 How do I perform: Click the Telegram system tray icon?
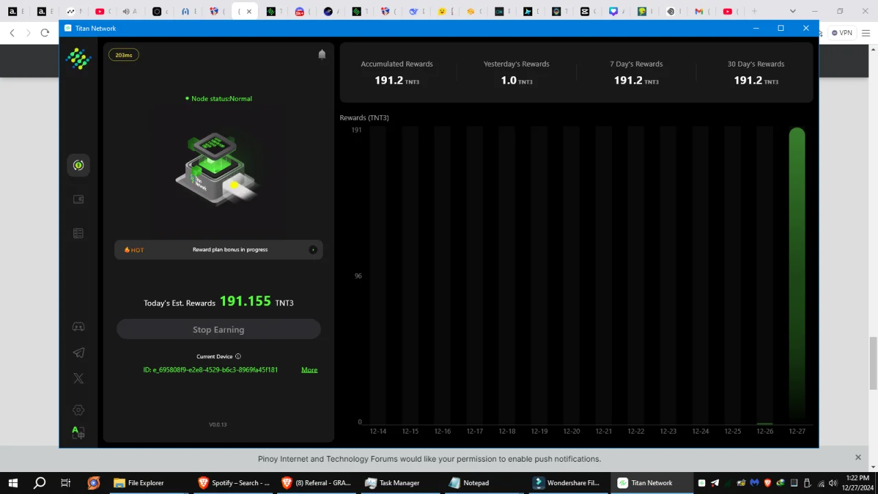(x=715, y=483)
